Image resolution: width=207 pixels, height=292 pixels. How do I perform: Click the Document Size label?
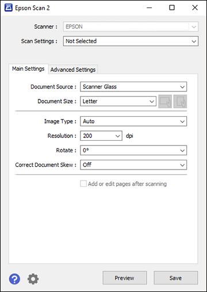[57, 101]
